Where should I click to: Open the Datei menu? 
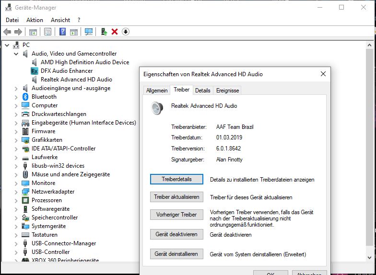point(12,20)
